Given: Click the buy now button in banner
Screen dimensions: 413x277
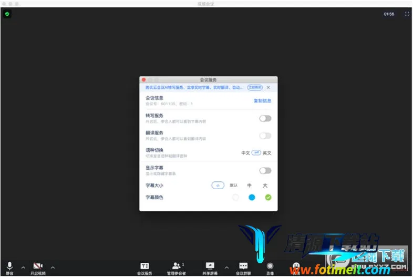Looking at the screenshot, I should 255,88.
